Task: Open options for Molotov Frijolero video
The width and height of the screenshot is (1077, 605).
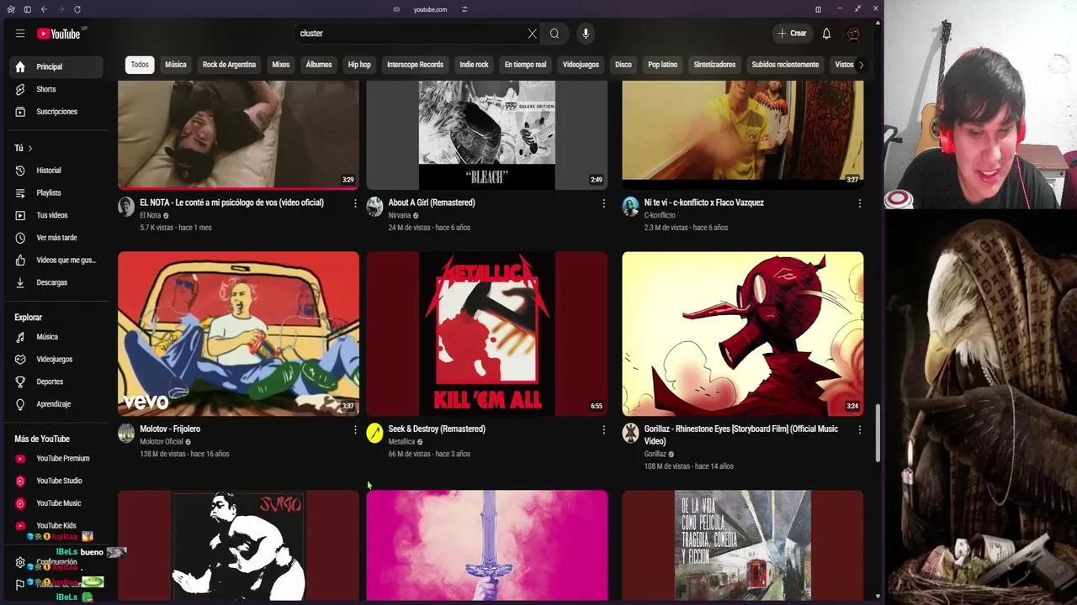Action: coord(355,429)
